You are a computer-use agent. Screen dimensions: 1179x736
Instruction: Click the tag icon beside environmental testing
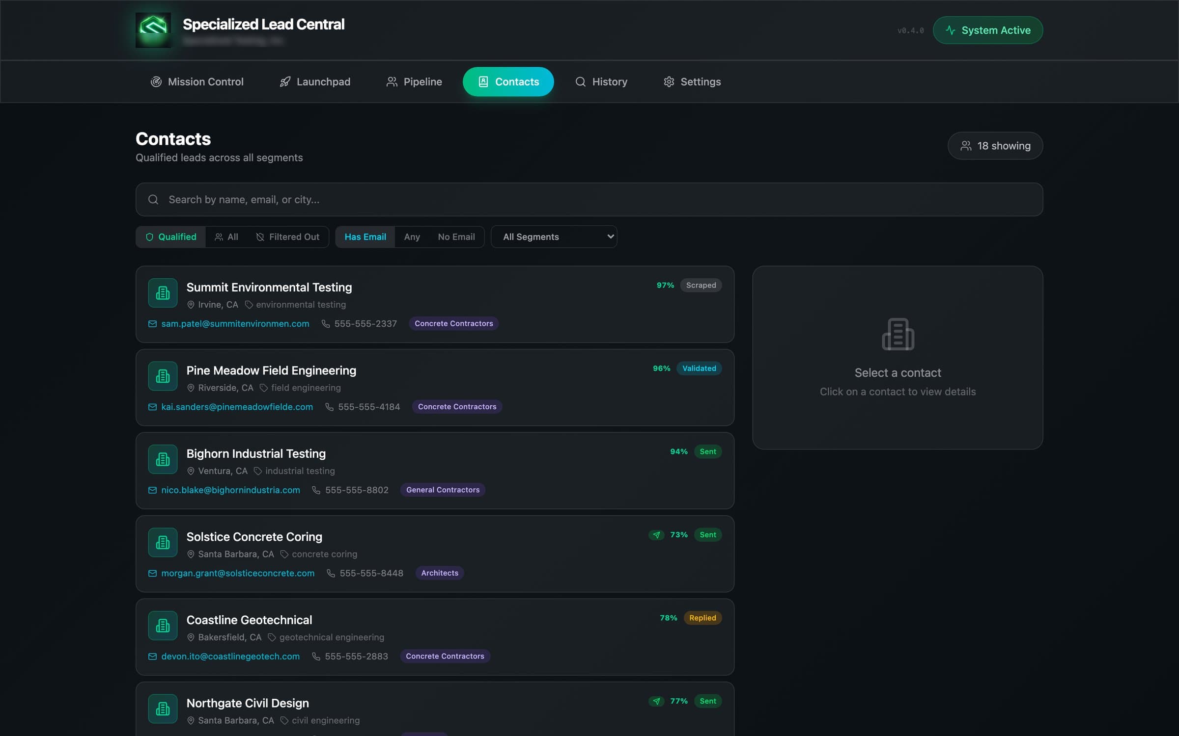tap(249, 305)
